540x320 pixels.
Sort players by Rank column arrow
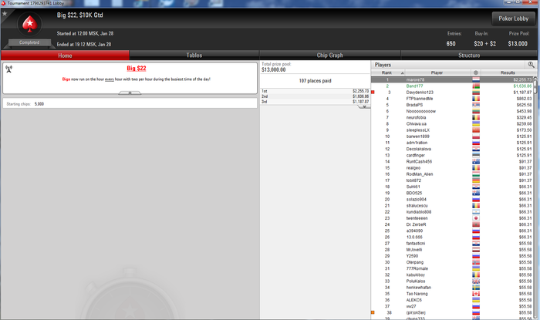click(x=402, y=73)
